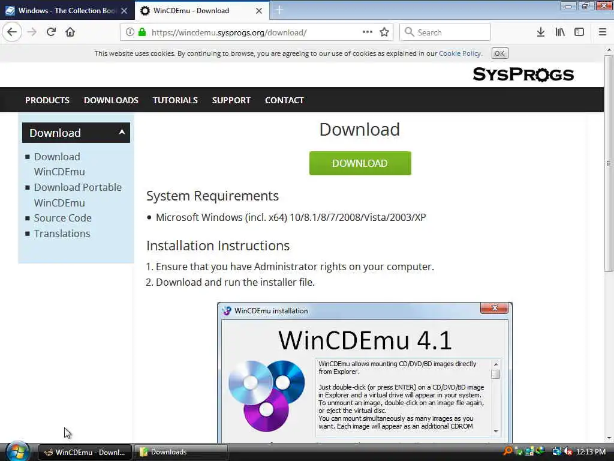The width and height of the screenshot is (614, 461).
Task: Open the Source Code link
Action: coord(62,218)
